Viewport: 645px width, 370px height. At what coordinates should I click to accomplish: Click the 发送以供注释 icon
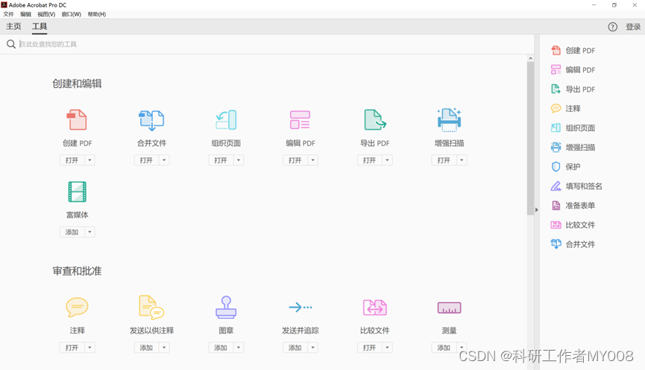(x=151, y=307)
